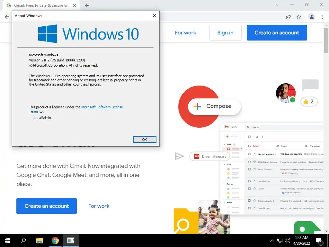Viewport: 329px width, 247px height.
Task: Select the Social tab in the mockup
Action: tap(282, 146)
